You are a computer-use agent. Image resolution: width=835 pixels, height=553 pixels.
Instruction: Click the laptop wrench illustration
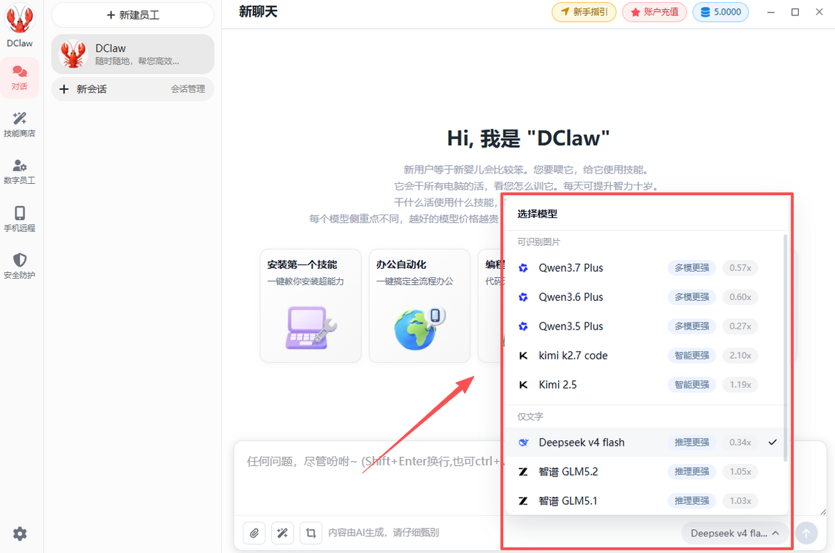(x=311, y=327)
